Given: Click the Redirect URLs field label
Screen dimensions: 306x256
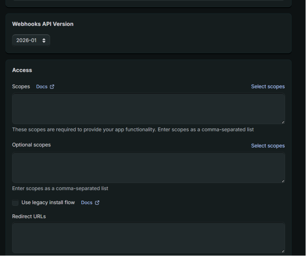Looking at the screenshot, I should point(29,216).
